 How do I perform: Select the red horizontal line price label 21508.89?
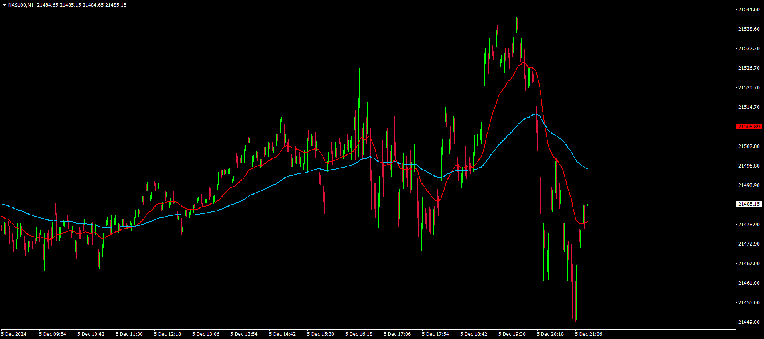tap(749, 126)
